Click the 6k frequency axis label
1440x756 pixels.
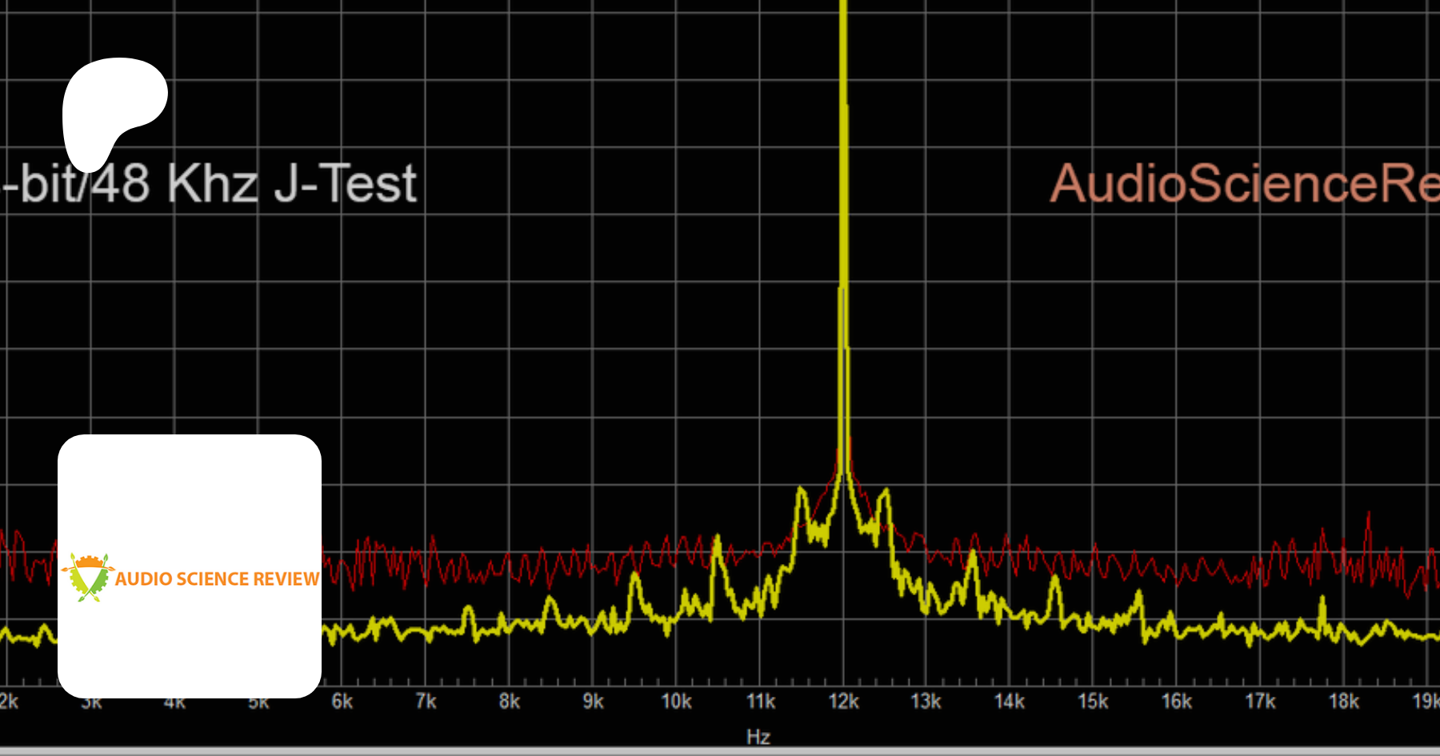[x=342, y=702]
